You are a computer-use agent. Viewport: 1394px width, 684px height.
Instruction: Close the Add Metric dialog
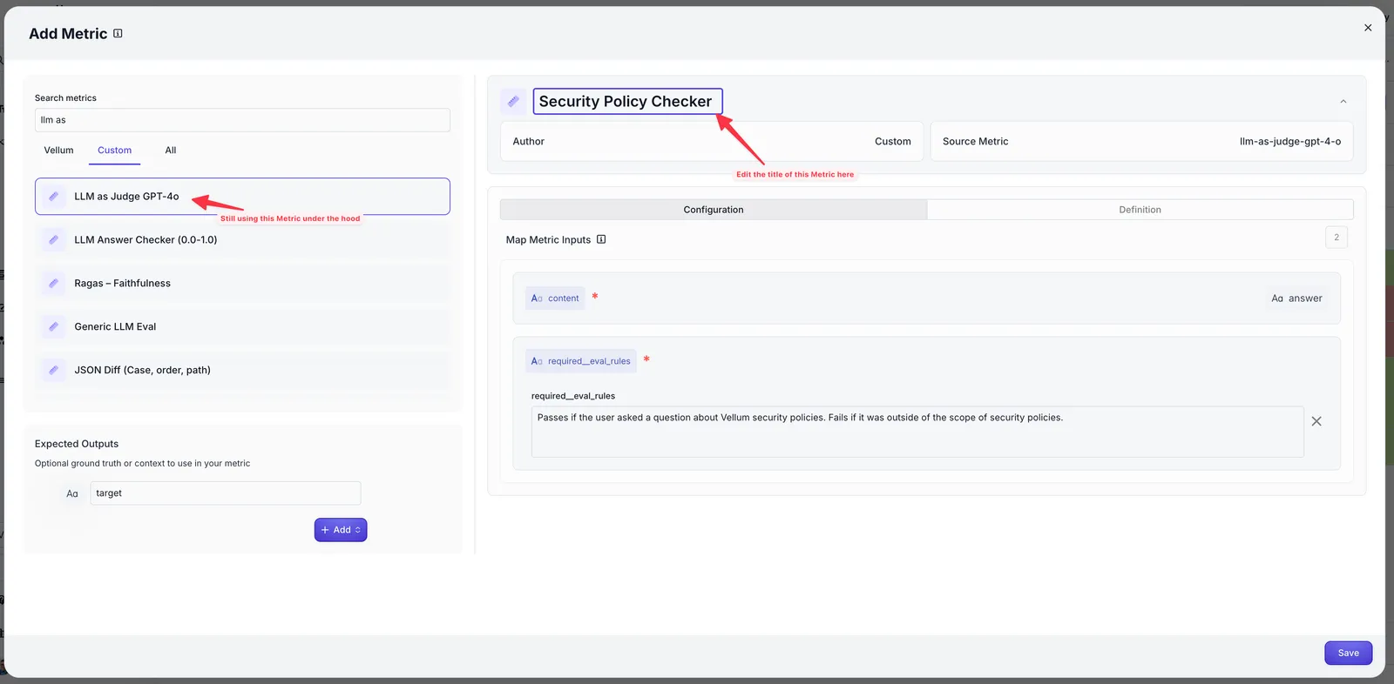pos(1368,28)
